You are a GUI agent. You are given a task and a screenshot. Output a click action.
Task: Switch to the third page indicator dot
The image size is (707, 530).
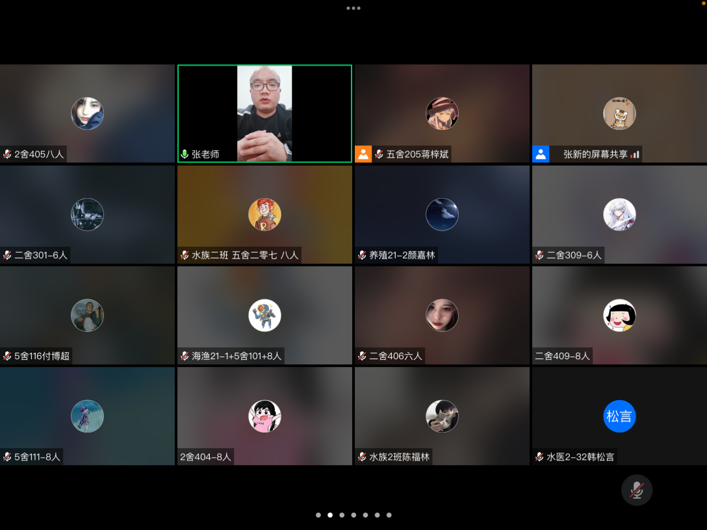click(342, 515)
